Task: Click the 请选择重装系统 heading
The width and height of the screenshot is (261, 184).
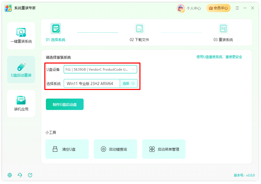Action: 58,57
